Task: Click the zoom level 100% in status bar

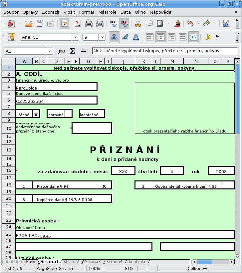Action: tap(94, 269)
